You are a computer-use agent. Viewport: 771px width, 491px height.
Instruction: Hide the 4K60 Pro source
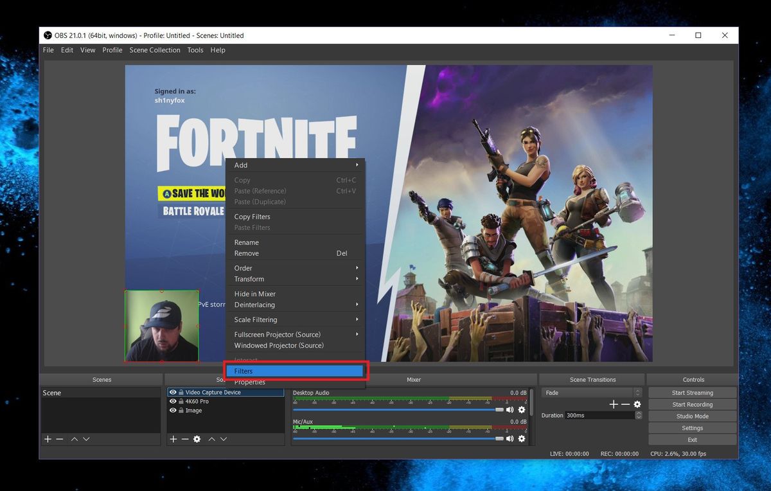(172, 401)
